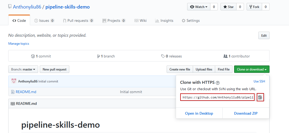The width and height of the screenshot is (289, 133).
Task: Click Create new file button
Action: point(180,69)
